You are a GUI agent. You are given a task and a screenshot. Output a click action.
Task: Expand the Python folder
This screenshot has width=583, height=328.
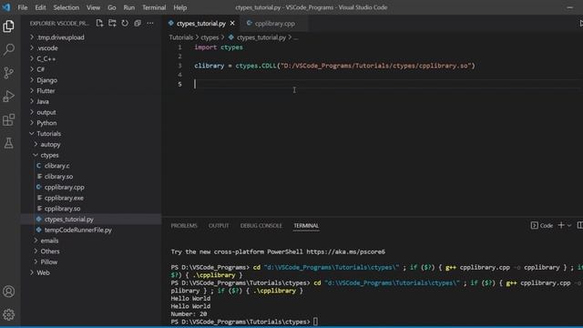tap(46, 123)
